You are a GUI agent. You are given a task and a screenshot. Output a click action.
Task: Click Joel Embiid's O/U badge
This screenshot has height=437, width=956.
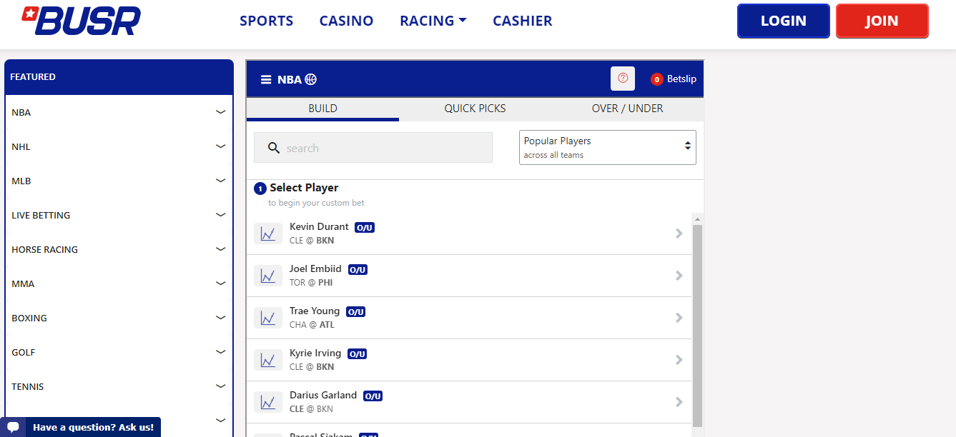(x=358, y=270)
